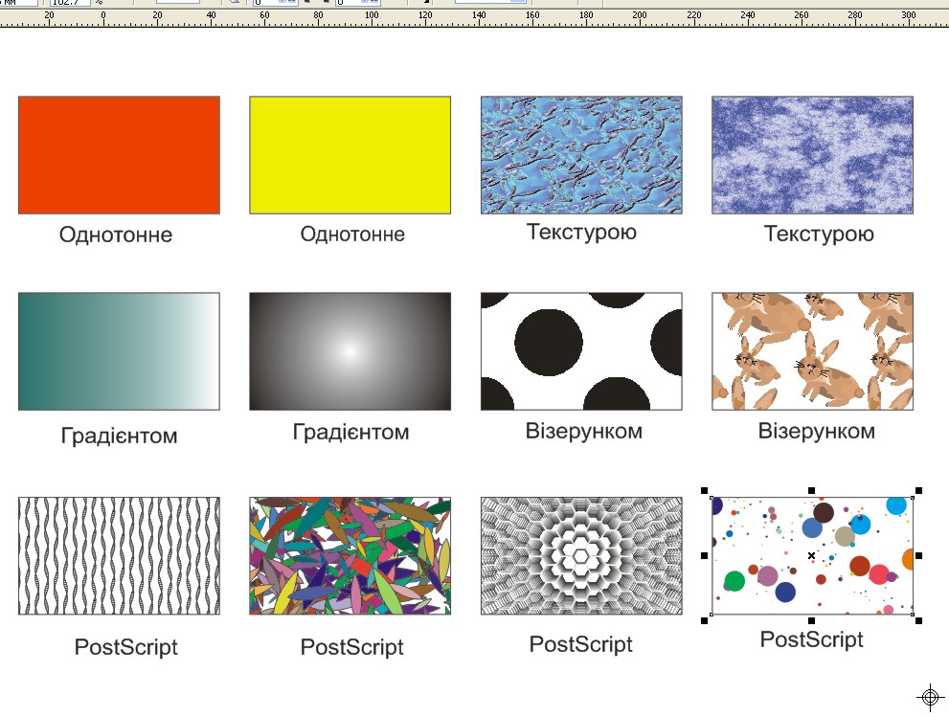Click the left-middle selection handle of bubbles rectangle
This screenshot has width=949, height=717.
(x=705, y=555)
